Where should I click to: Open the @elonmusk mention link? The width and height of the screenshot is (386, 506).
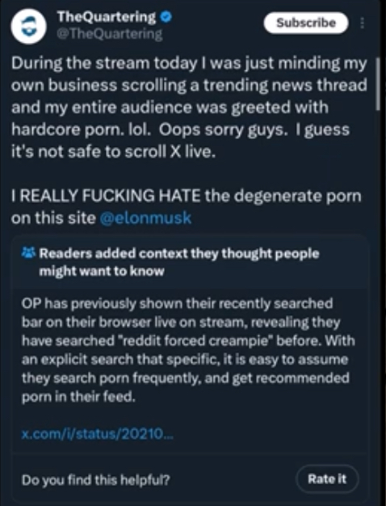[145, 217]
